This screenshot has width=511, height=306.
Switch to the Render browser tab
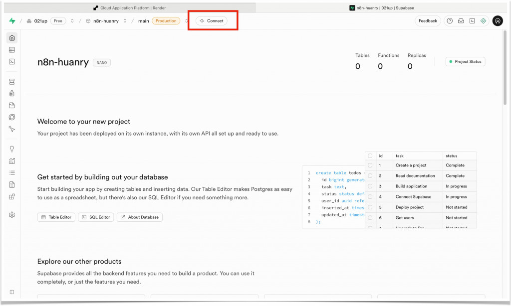tap(130, 8)
